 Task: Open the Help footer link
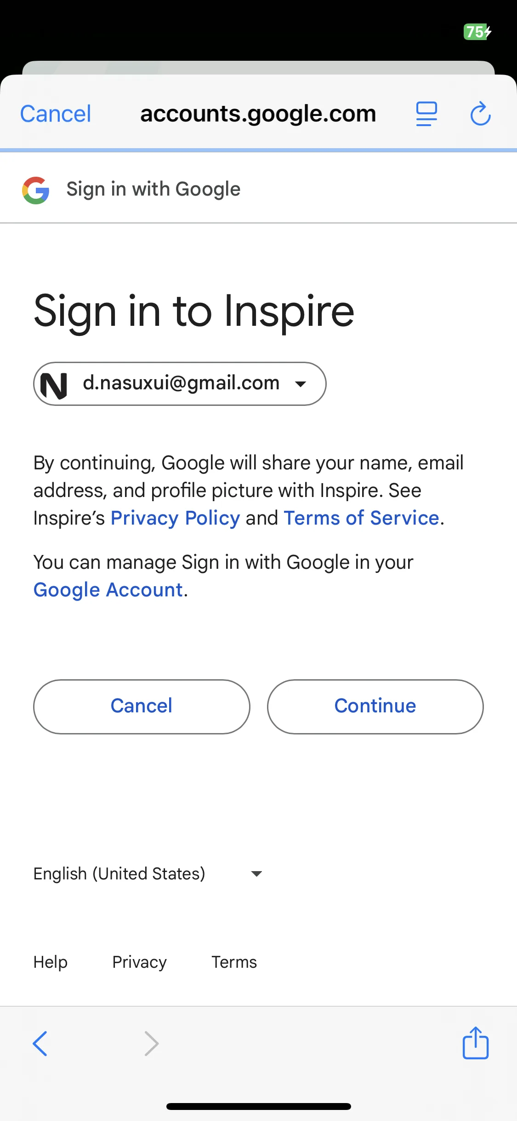click(51, 962)
